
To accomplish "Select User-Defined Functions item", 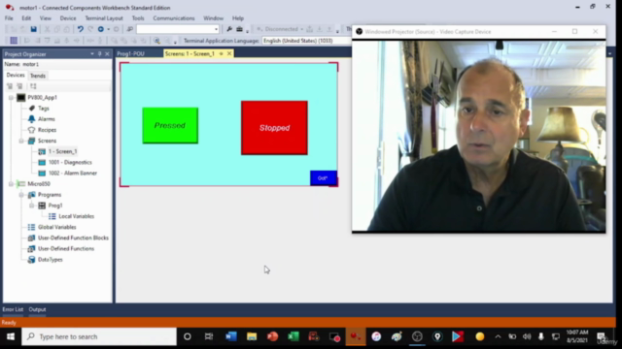I will [66, 249].
